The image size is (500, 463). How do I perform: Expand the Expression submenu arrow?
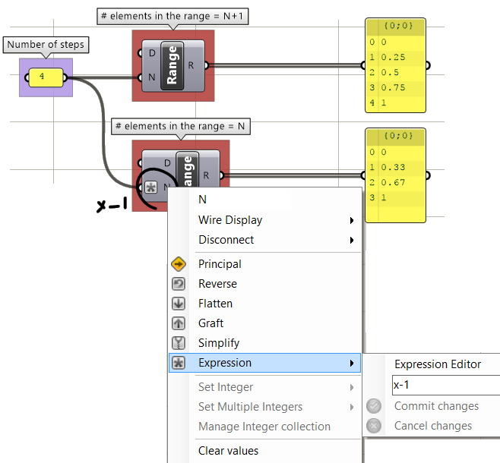(352, 363)
